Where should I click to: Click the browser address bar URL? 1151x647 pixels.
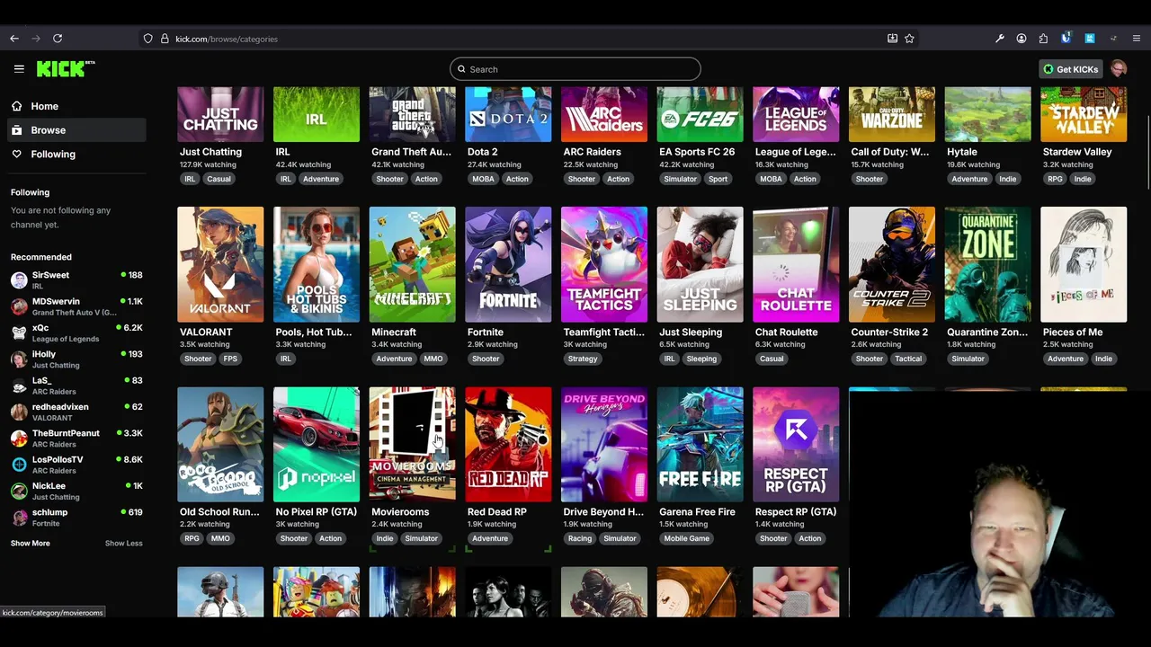[x=227, y=39]
